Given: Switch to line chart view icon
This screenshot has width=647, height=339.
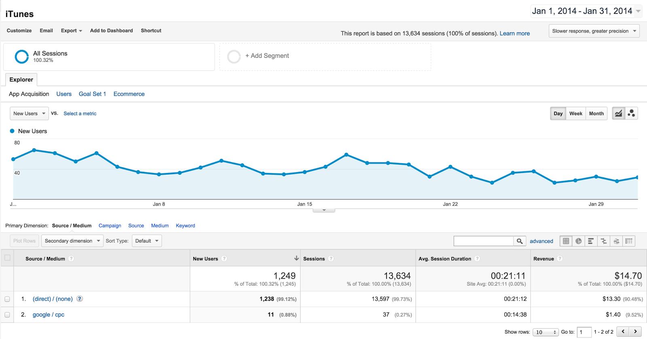Looking at the screenshot, I should [x=618, y=114].
